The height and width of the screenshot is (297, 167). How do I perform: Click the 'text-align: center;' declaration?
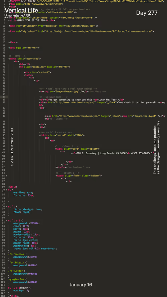(26, 240)
